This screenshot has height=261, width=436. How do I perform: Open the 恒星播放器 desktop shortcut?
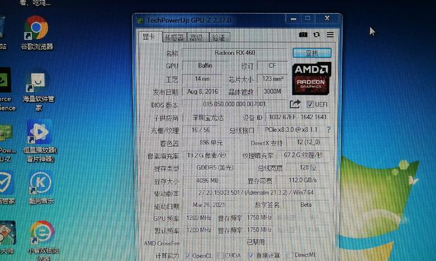(40, 141)
